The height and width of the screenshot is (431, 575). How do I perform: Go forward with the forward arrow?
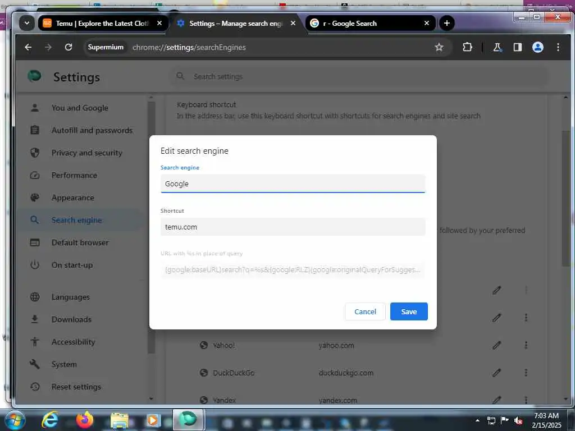[48, 47]
